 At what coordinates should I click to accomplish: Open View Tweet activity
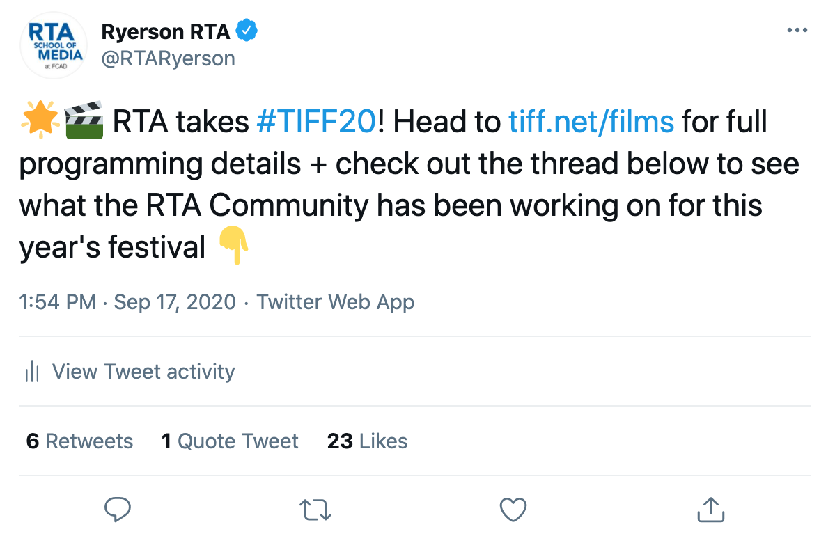143,372
